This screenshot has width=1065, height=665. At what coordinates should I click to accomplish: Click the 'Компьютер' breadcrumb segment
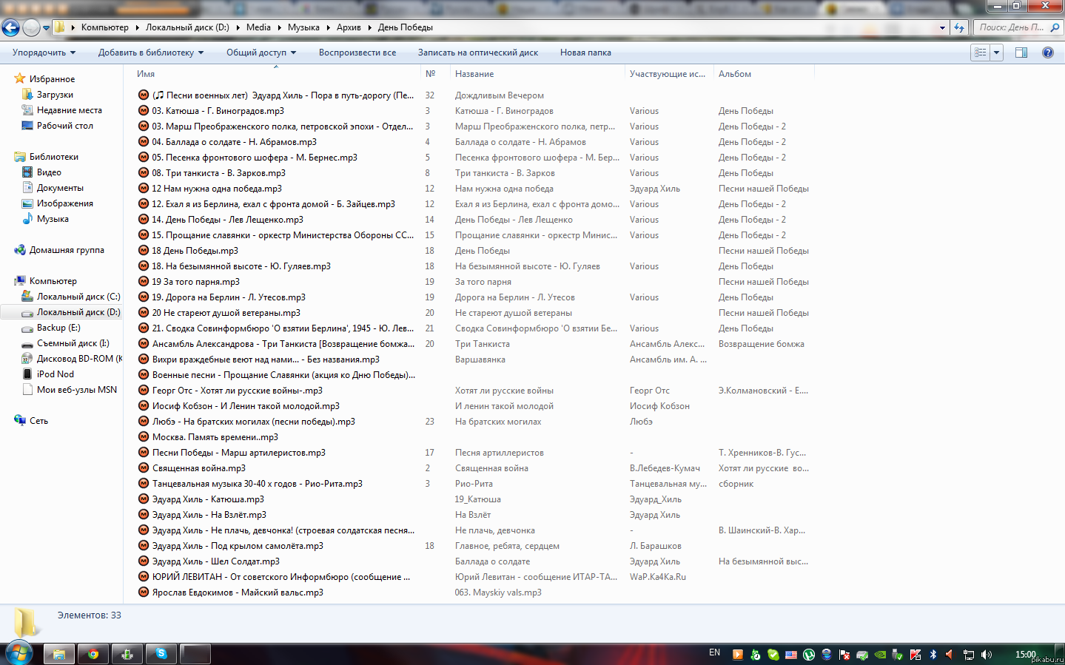pyautogui.click(x=105, y=27)
